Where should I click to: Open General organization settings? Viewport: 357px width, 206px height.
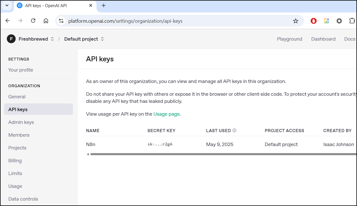click(17, 97)
